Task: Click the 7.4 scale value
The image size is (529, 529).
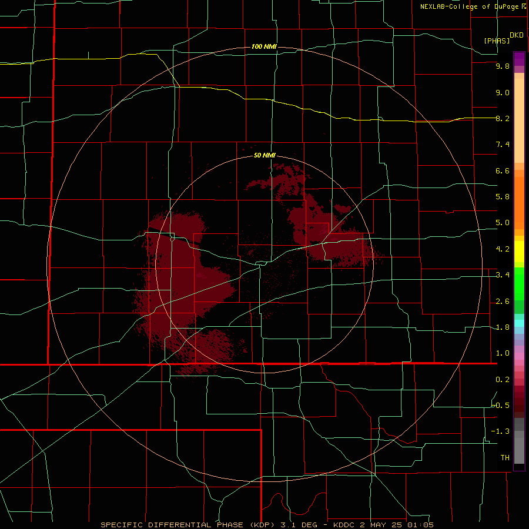Action: pos(503,145)
